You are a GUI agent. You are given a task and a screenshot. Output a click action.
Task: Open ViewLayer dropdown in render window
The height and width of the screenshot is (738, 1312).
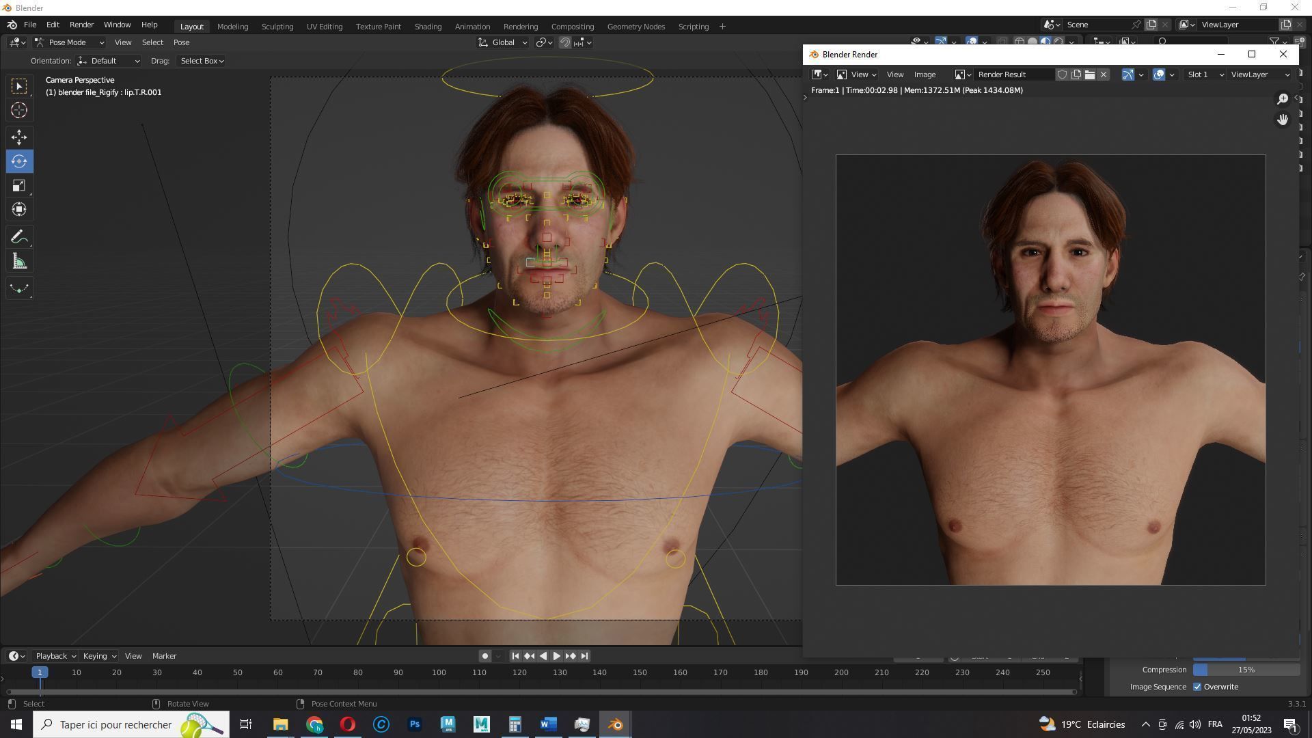click(1260, 74)
